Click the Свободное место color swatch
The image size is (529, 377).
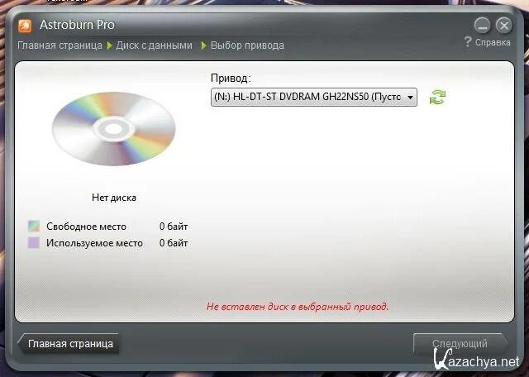point(34,227)
